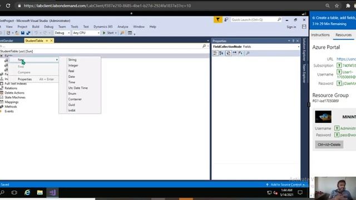Click the account icon next to Sign in
This screenshot has width=356, height=200.
(x=304, y=27)
